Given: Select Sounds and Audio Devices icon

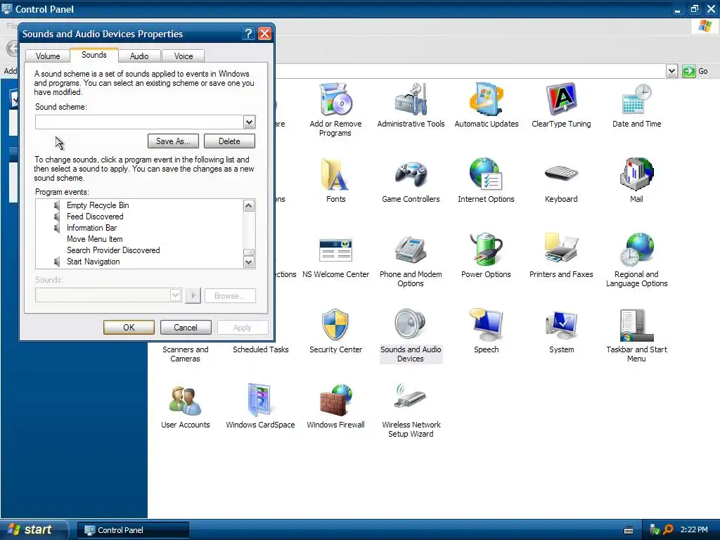Looking at the screenshot, I should click(411, 325).
